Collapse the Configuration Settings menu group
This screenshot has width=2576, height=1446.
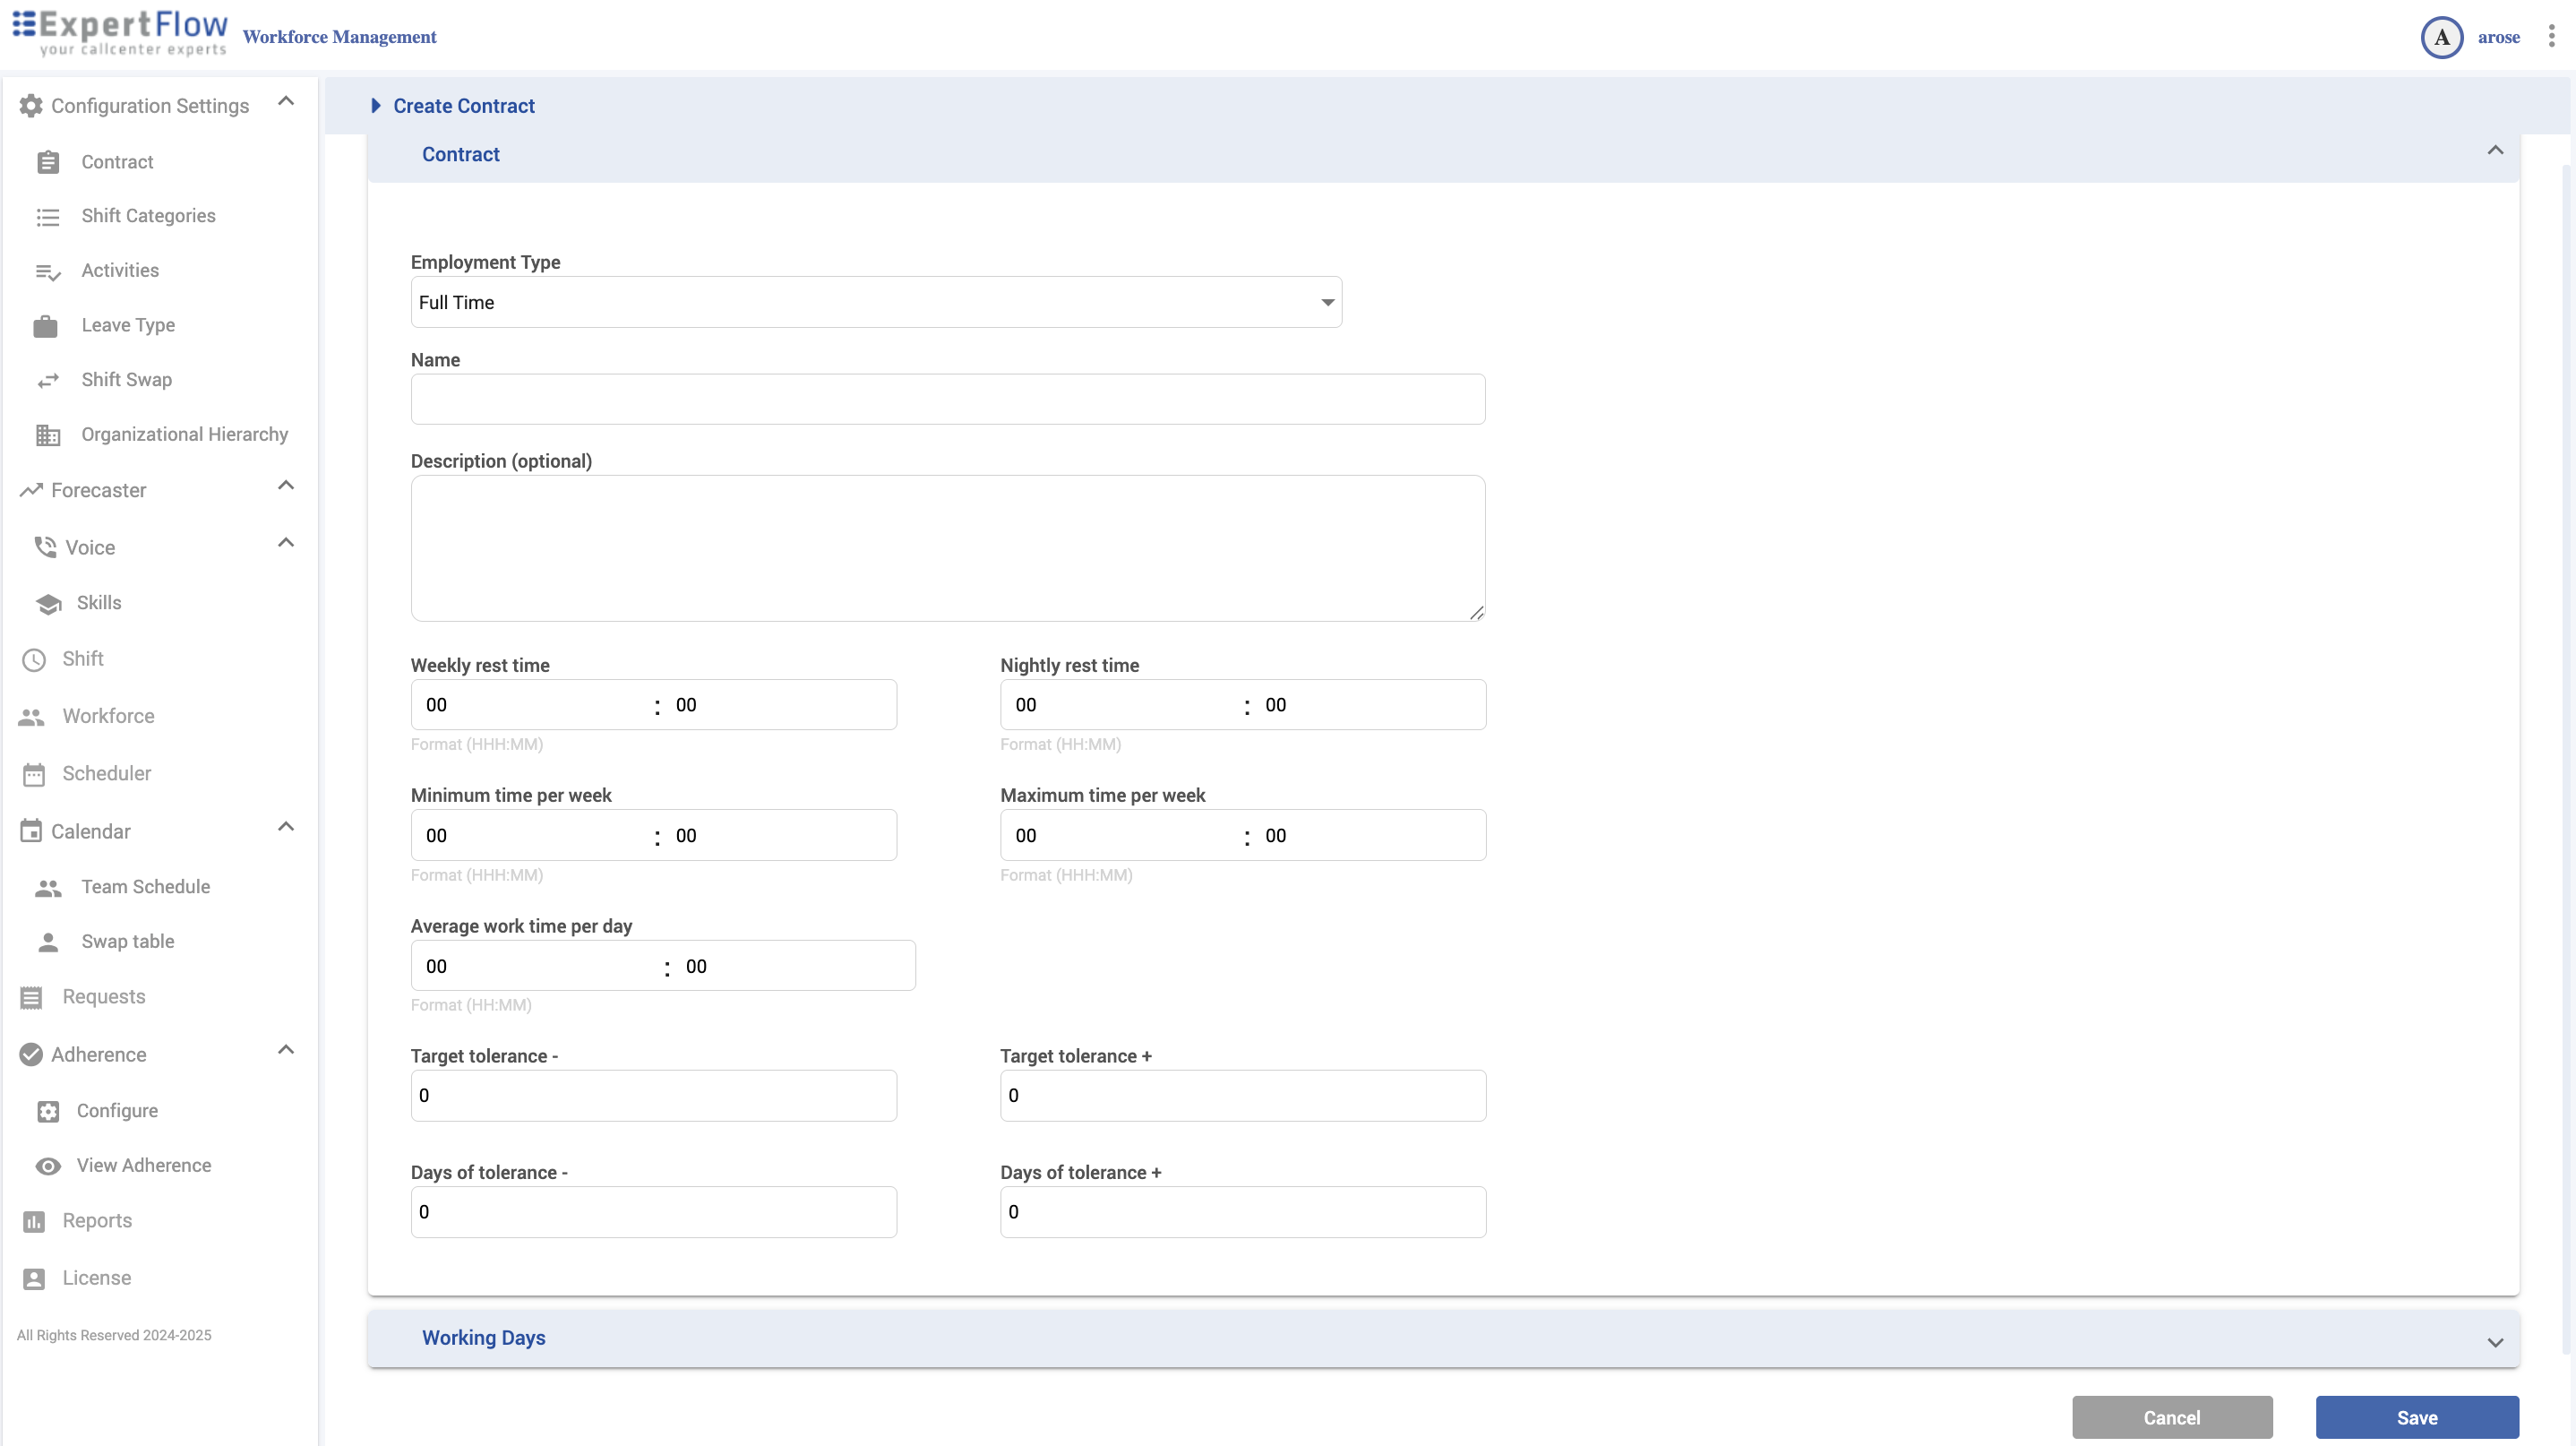286,102
